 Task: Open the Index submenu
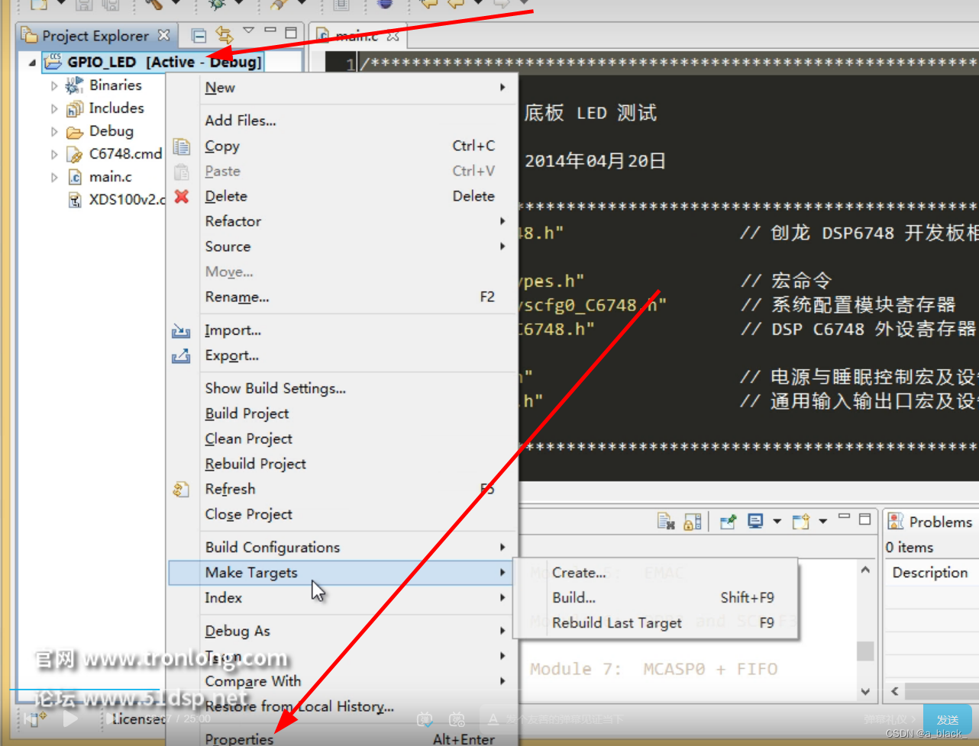coord(343,597)
